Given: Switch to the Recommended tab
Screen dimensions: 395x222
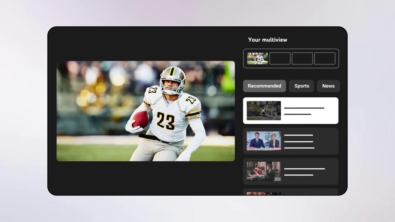Looking at the screenshot, I should tap(264, 86).
